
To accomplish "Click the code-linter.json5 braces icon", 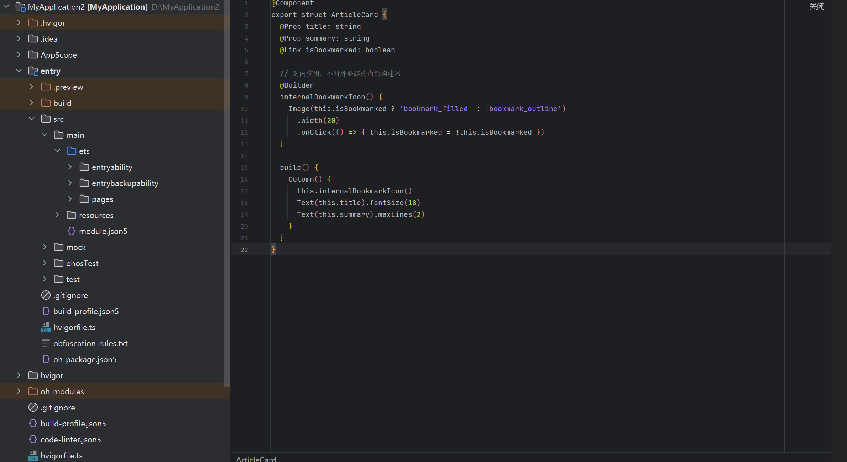I will (33, 440).
